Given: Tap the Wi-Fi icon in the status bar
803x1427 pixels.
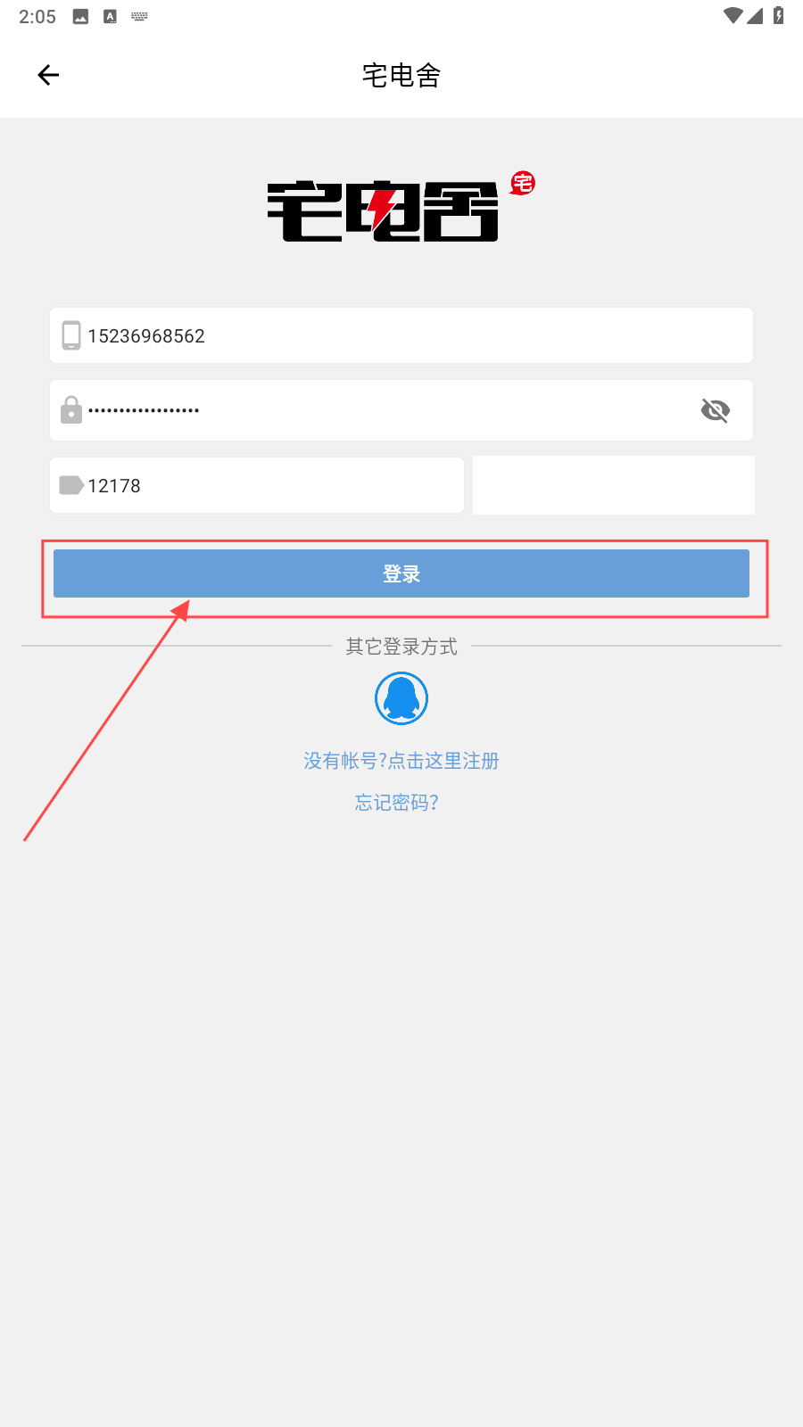Looking at the screenshot, I should click(733, 16).
